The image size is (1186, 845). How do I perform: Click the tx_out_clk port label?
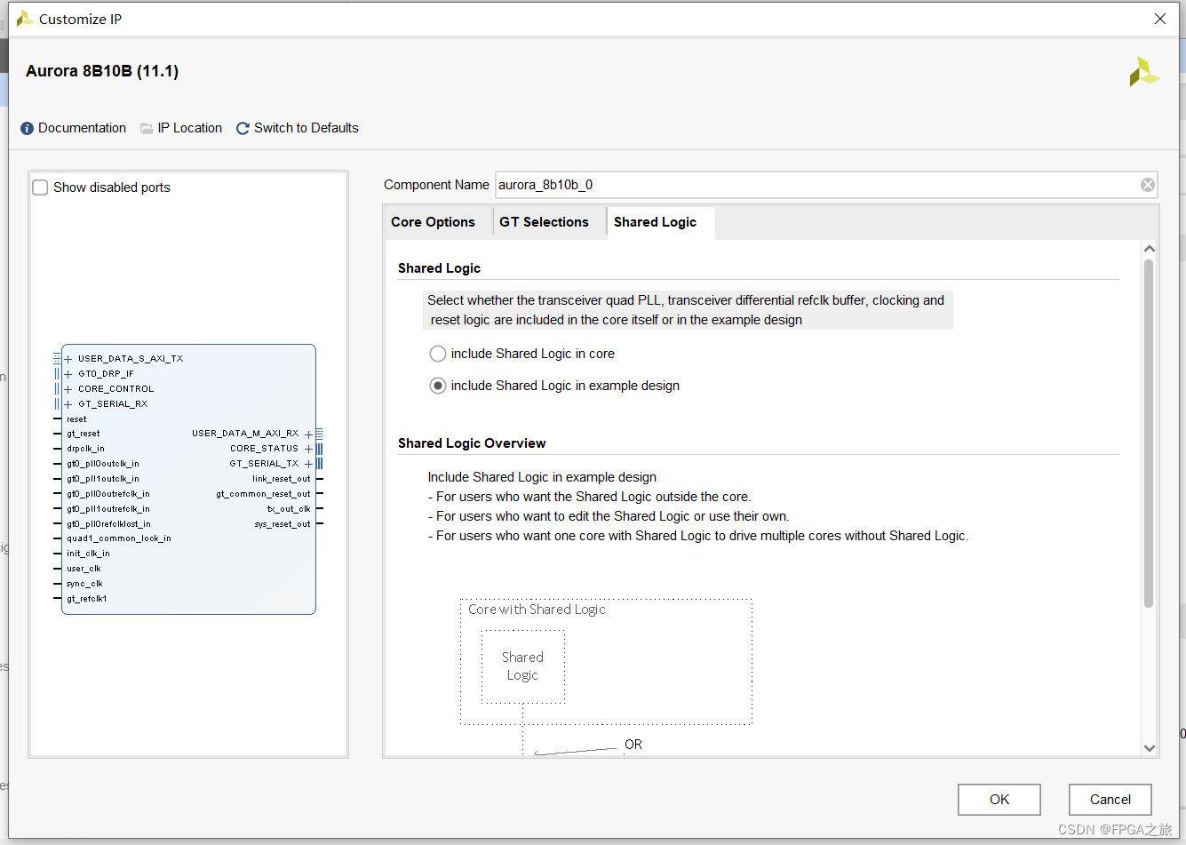click(289, 509)
